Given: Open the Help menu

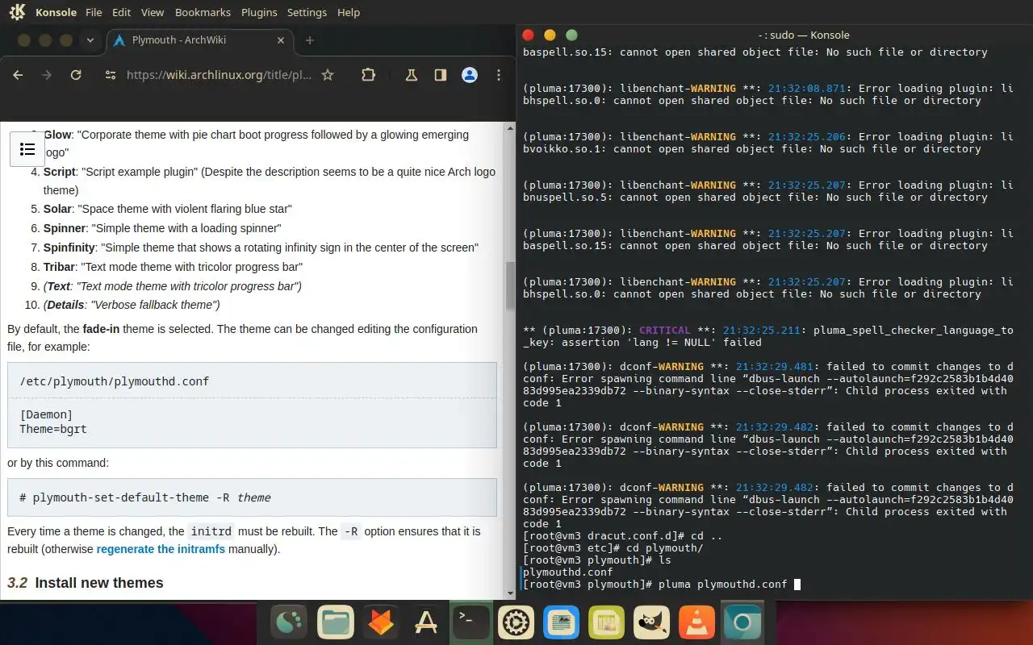Looking at the screenshot, I should pos(349,12).
